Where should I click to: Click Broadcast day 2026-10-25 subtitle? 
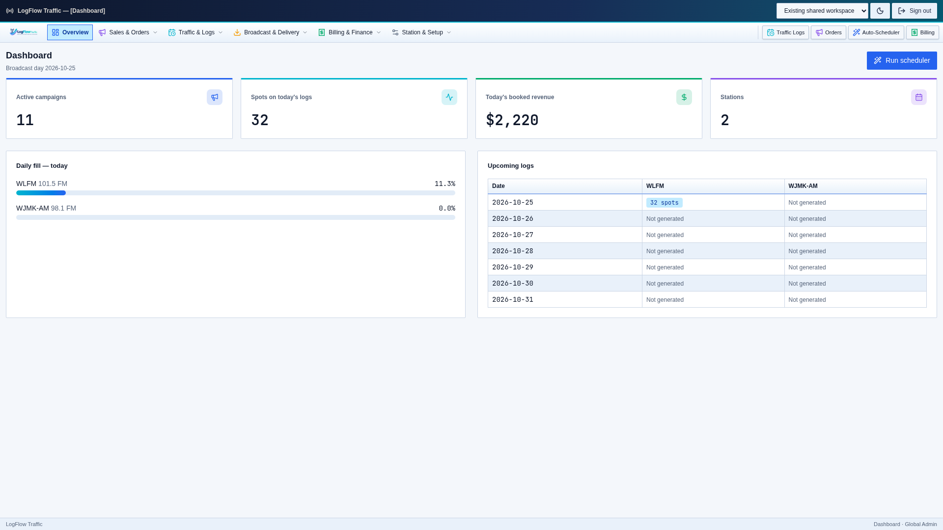pyautogui.click(x=40, y=68)
